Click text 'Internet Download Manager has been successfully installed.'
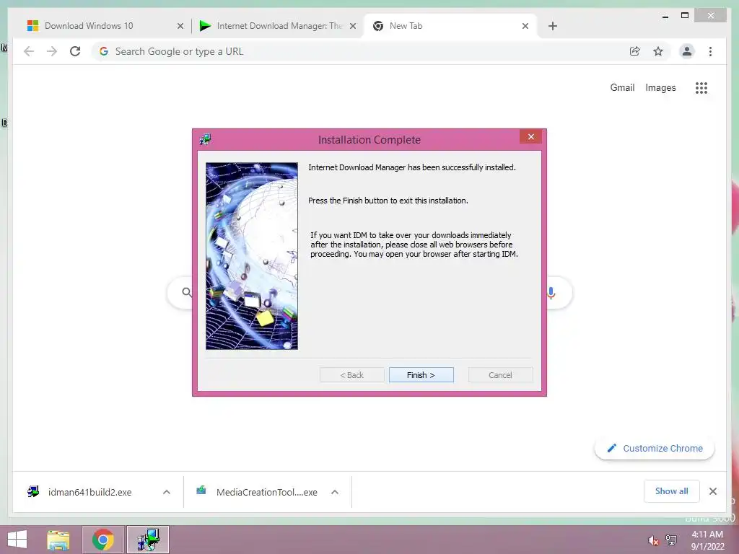The height and width of the screenshot is (554, 739). click(x=412, y=167)
